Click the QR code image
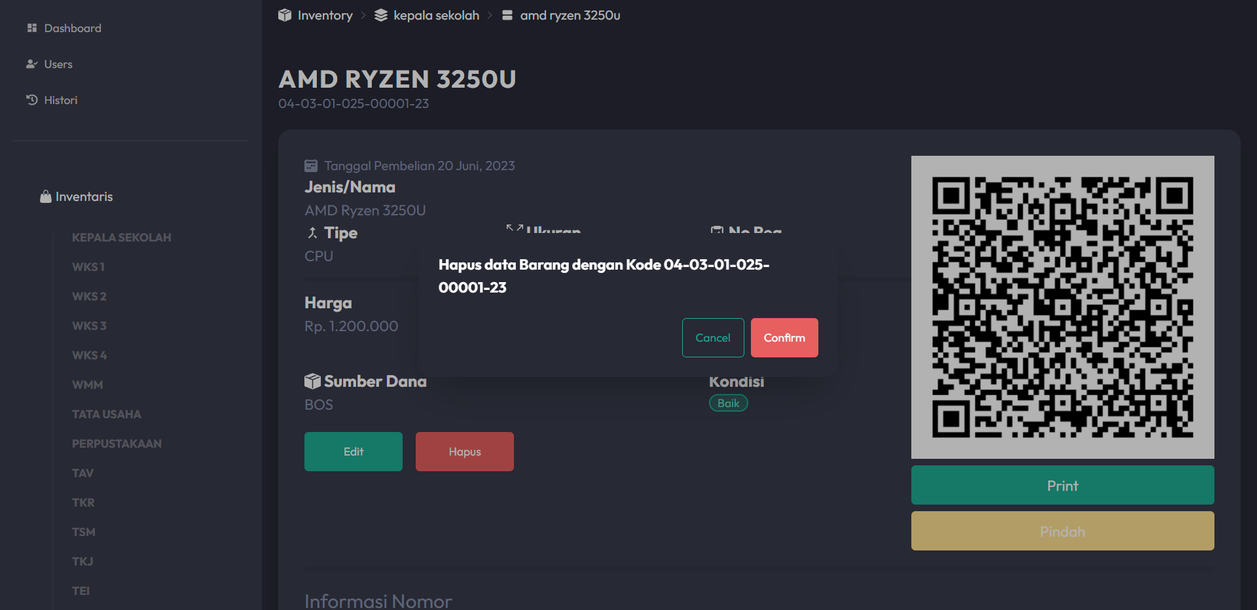 (1063, 307)
